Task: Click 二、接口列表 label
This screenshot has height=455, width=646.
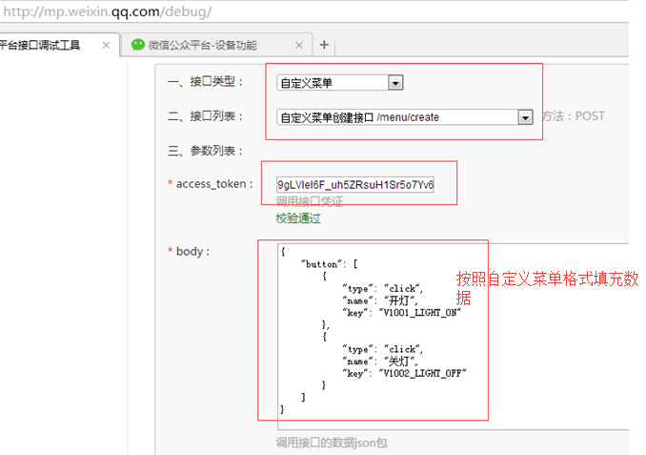Action: pyautogui.click(x=206, y=116)
